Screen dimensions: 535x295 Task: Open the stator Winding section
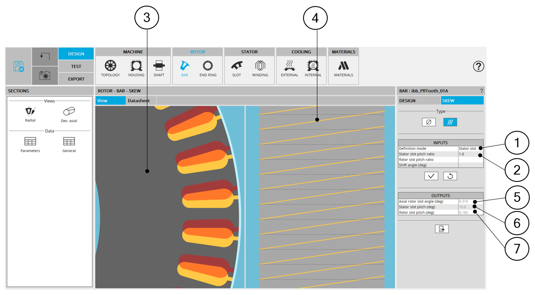click(260, 68)
